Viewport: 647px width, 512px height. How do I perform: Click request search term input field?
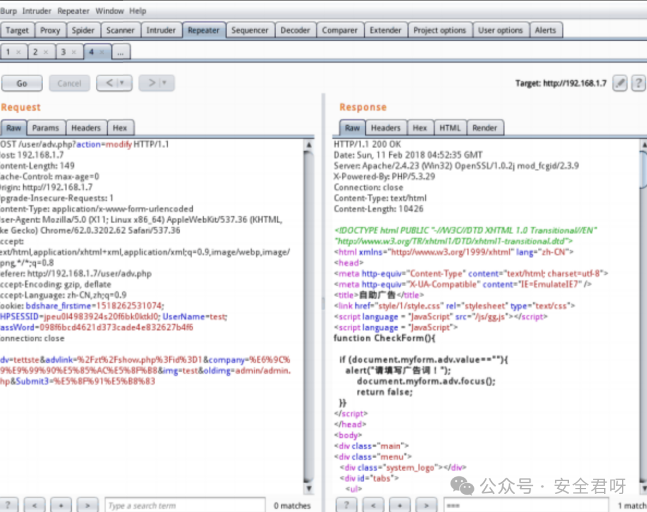click(185, 505)
